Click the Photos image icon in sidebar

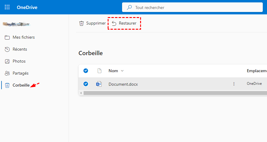(x=8, y=61)
